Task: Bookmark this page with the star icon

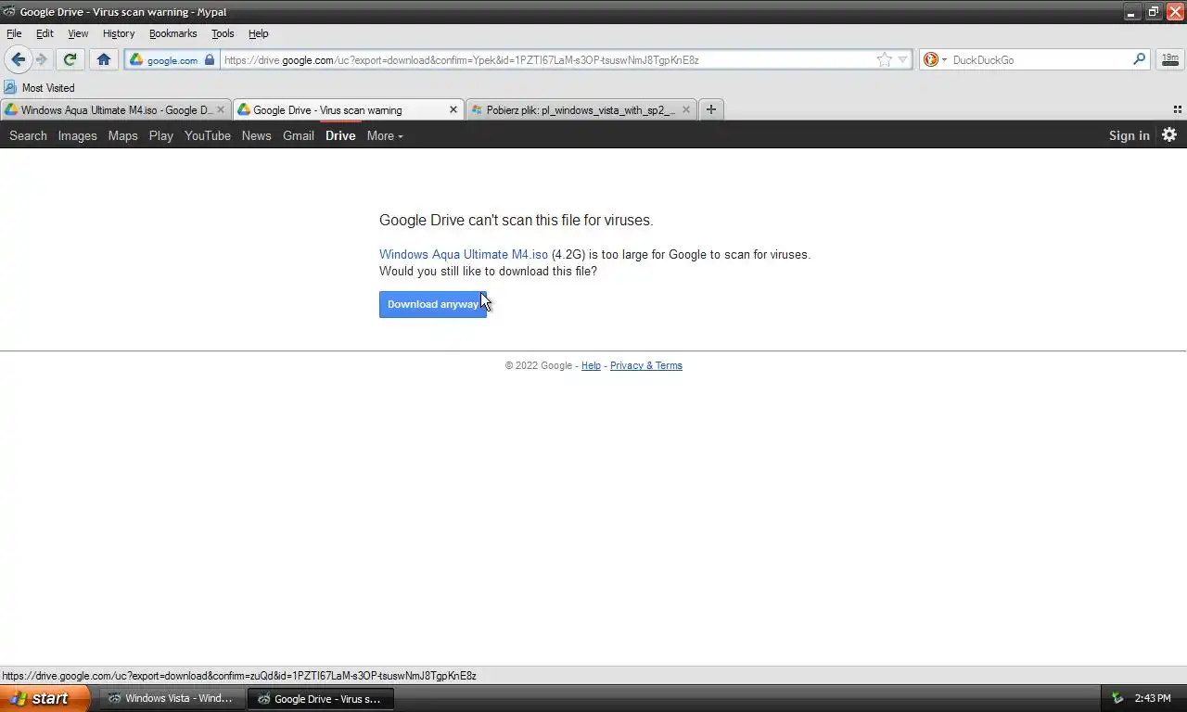Action: 885,59
